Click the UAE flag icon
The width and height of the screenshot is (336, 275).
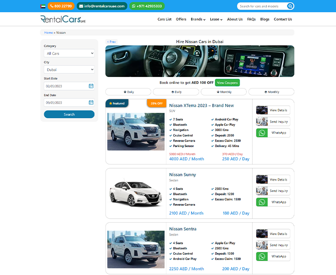[43, 6]
